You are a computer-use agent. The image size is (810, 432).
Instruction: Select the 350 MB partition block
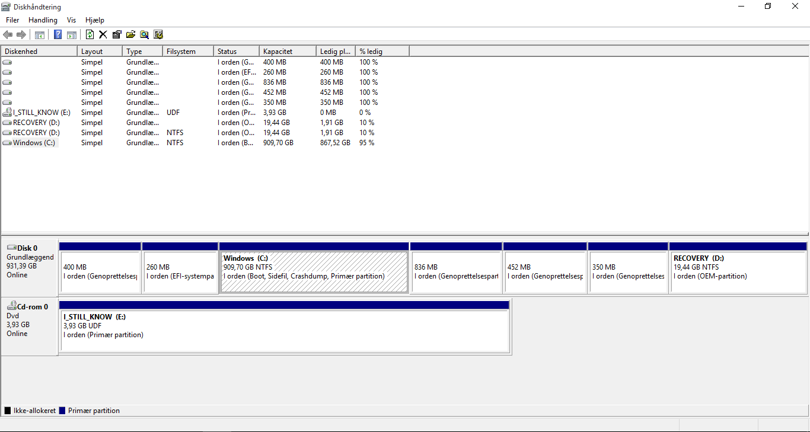coord(628,267)
